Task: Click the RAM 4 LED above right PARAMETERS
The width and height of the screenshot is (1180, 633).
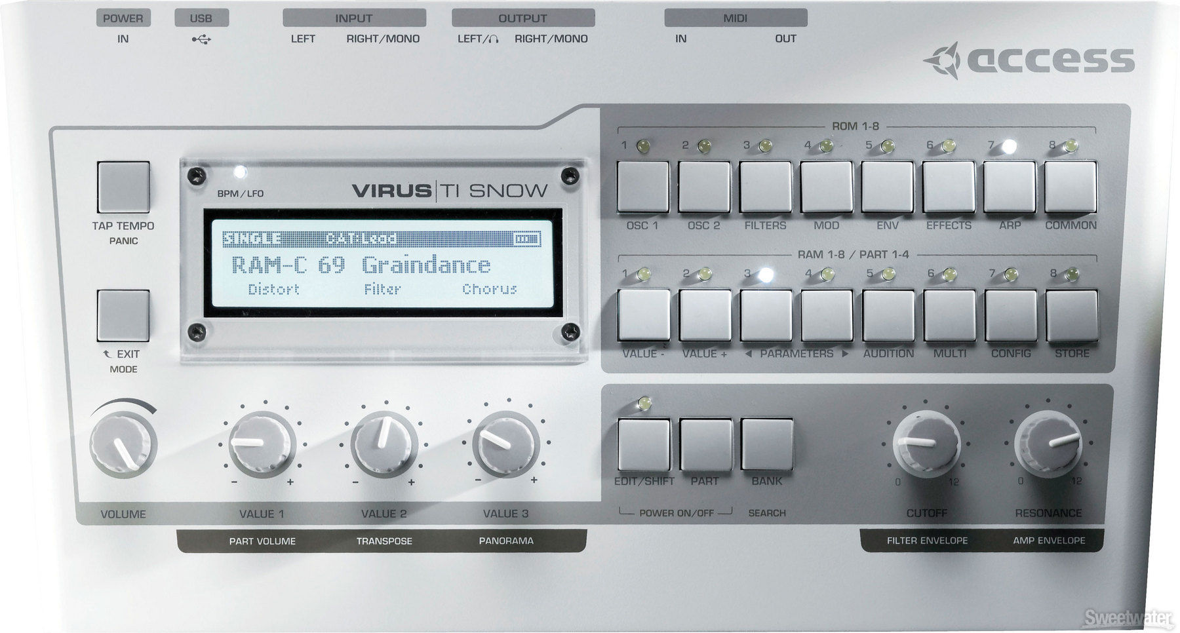Action: click(x=827, y=274)
